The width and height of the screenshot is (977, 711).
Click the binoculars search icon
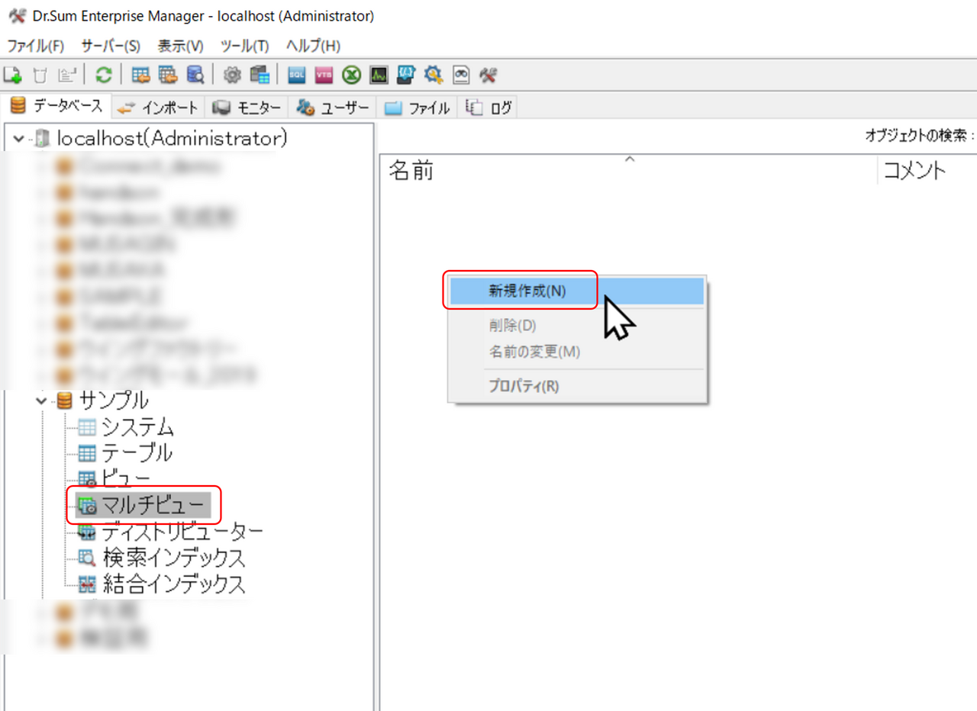coord(460,75)
